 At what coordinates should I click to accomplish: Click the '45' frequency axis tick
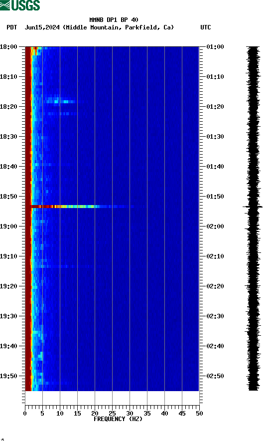(182, 413)
